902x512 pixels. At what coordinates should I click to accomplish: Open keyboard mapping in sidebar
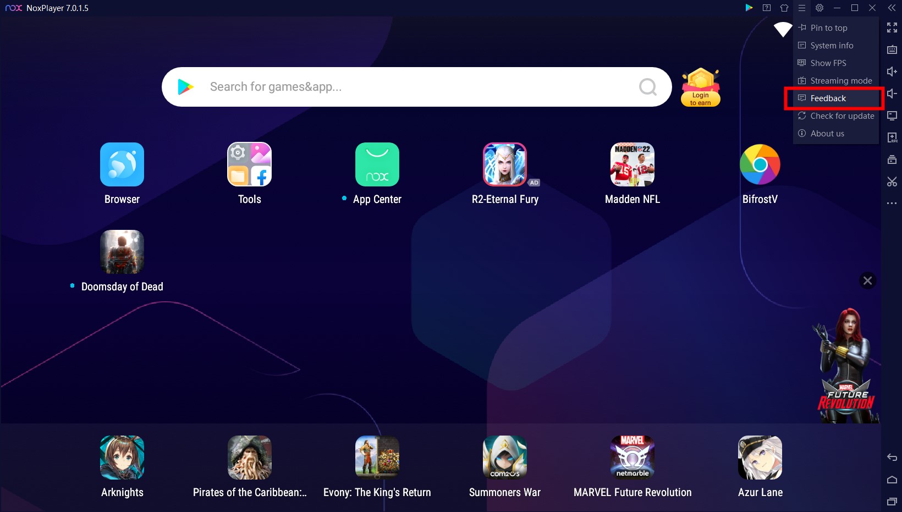click(x=892, y=49)
